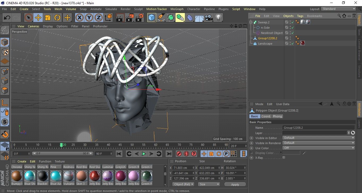
Task: Toggle the Y axis lock
Action: click(89, 18)
